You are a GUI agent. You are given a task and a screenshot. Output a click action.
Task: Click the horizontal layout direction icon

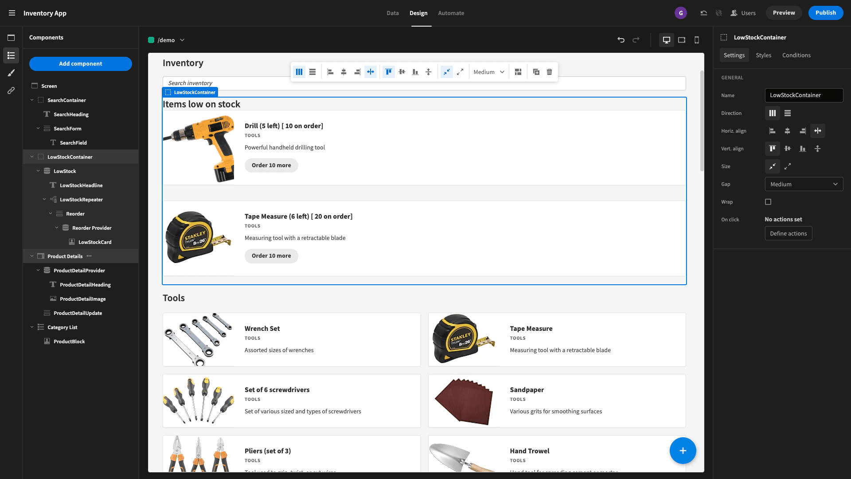(773, 113)
